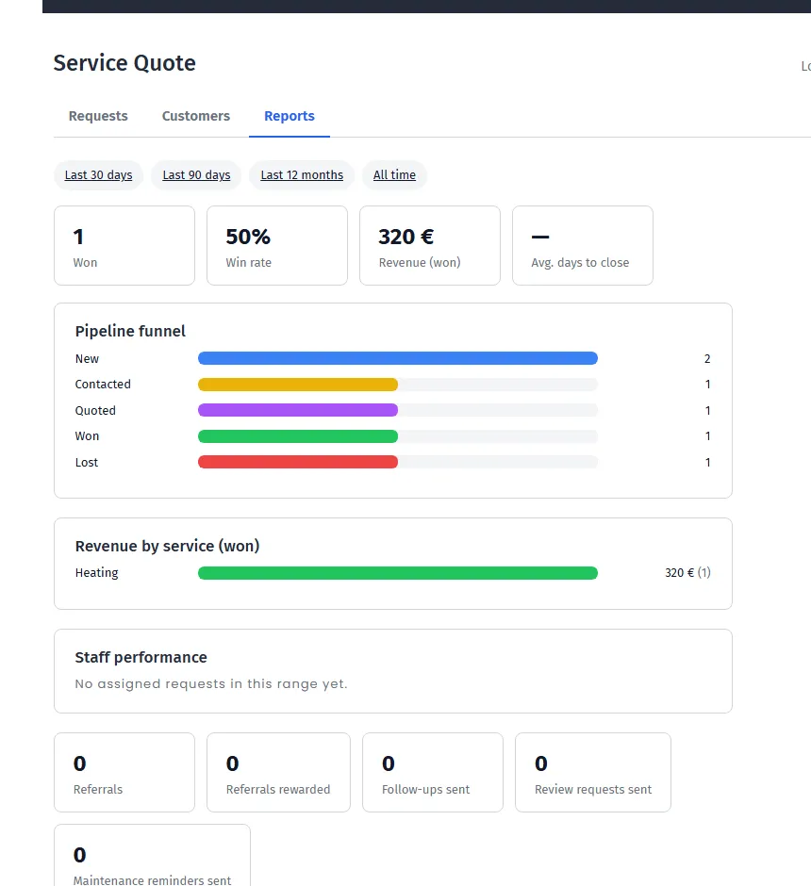Image resolution: width=811 pixels, height=886 pixels.
Task: Click the purple Quoted funnel bar
Action: click(298, 410)
